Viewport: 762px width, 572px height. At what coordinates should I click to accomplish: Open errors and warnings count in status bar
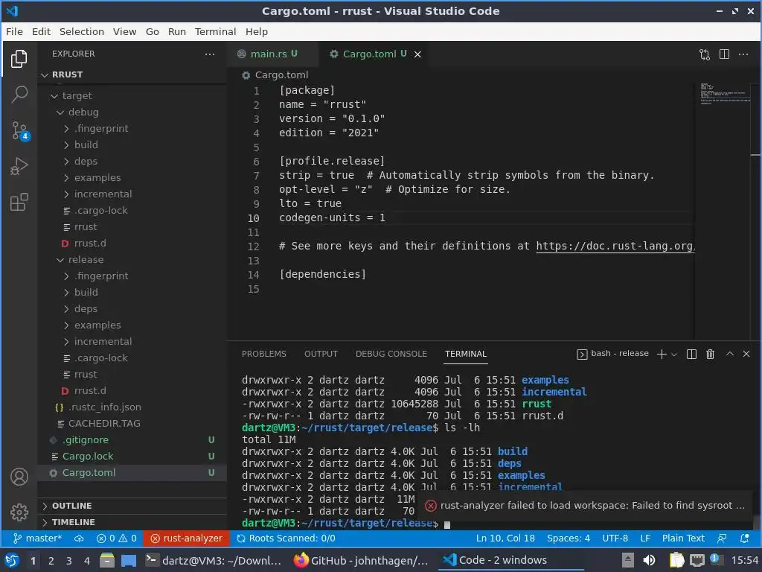(117, 538)
